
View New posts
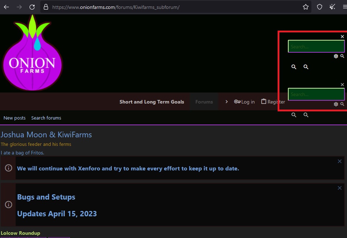tap(15, 118)
